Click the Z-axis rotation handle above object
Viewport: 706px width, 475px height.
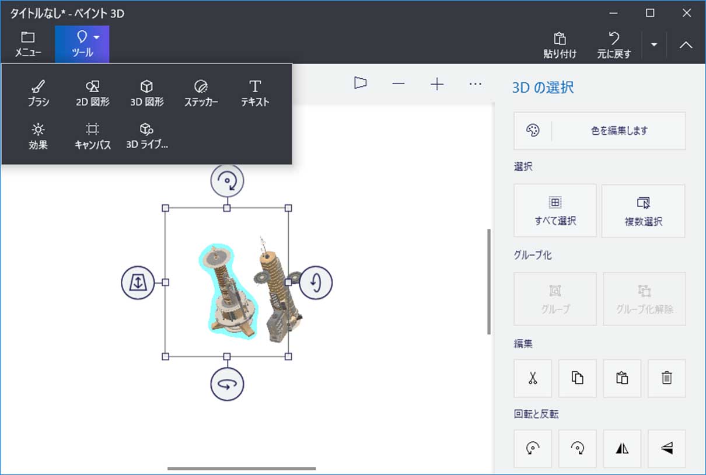click(x=227, y=180)
